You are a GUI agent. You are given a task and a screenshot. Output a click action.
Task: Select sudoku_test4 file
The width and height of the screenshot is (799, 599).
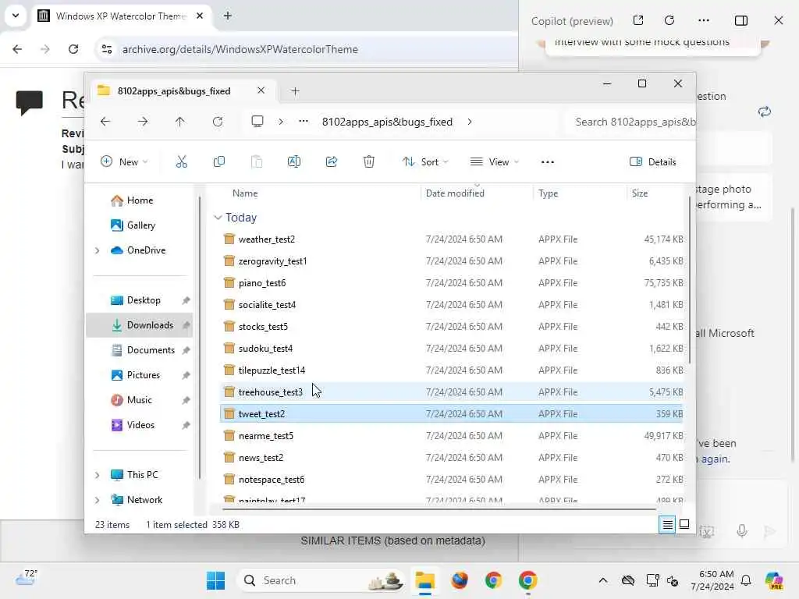tap(452, 349)
